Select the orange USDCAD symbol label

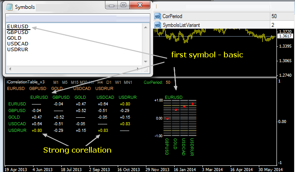pos(82,89)
